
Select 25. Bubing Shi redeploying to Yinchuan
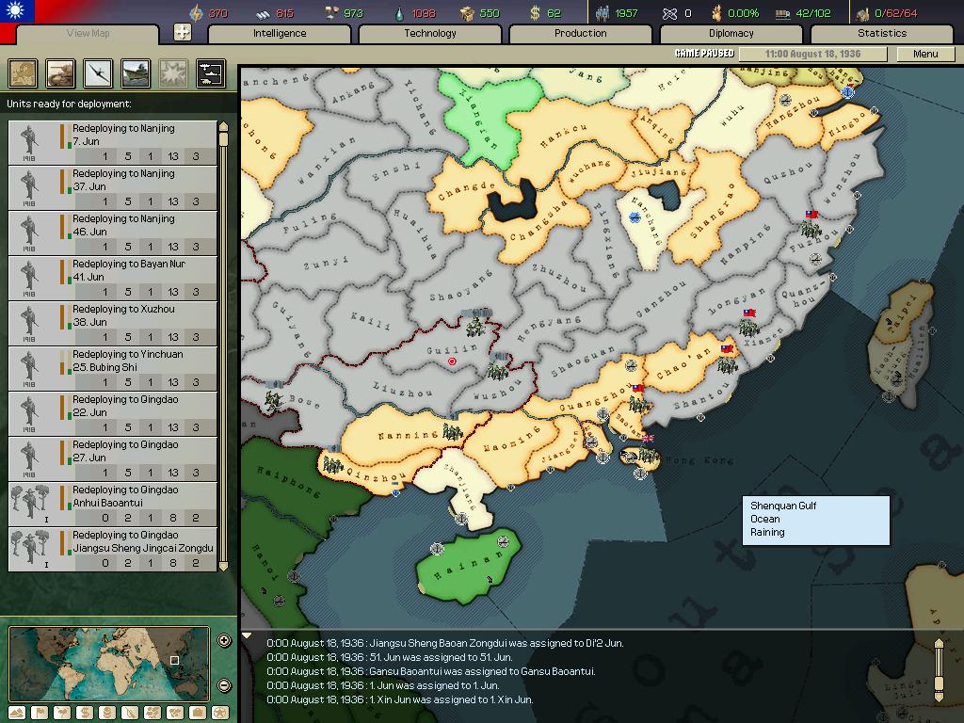point(113,368)
